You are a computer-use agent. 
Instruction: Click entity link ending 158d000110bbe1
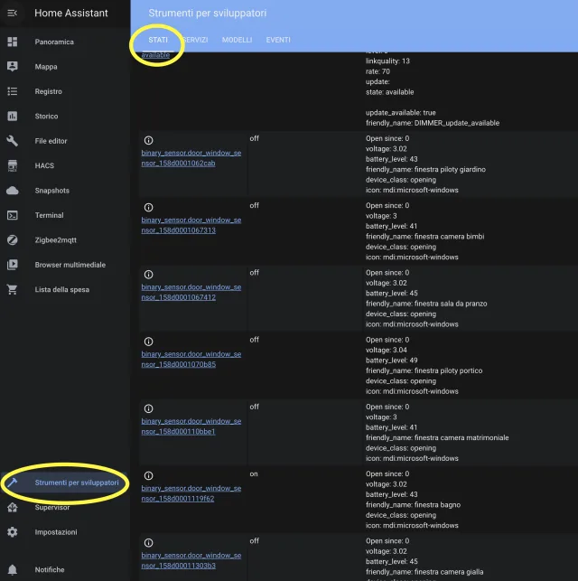pyautogui.click(x=191, y=426)
